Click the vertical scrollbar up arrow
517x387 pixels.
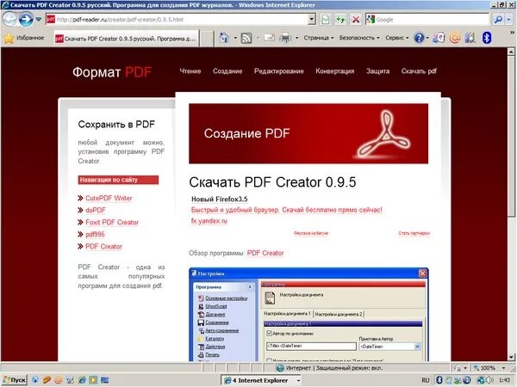[511, 52]
